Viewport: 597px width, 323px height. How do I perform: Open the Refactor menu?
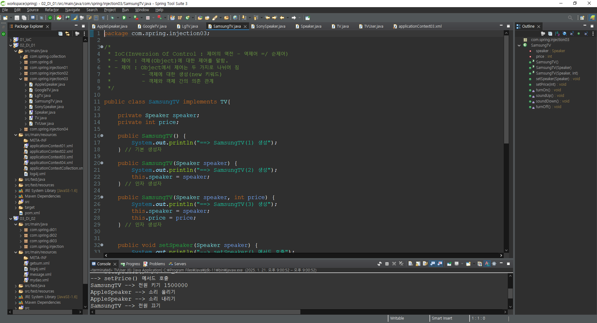coord(52,10)
